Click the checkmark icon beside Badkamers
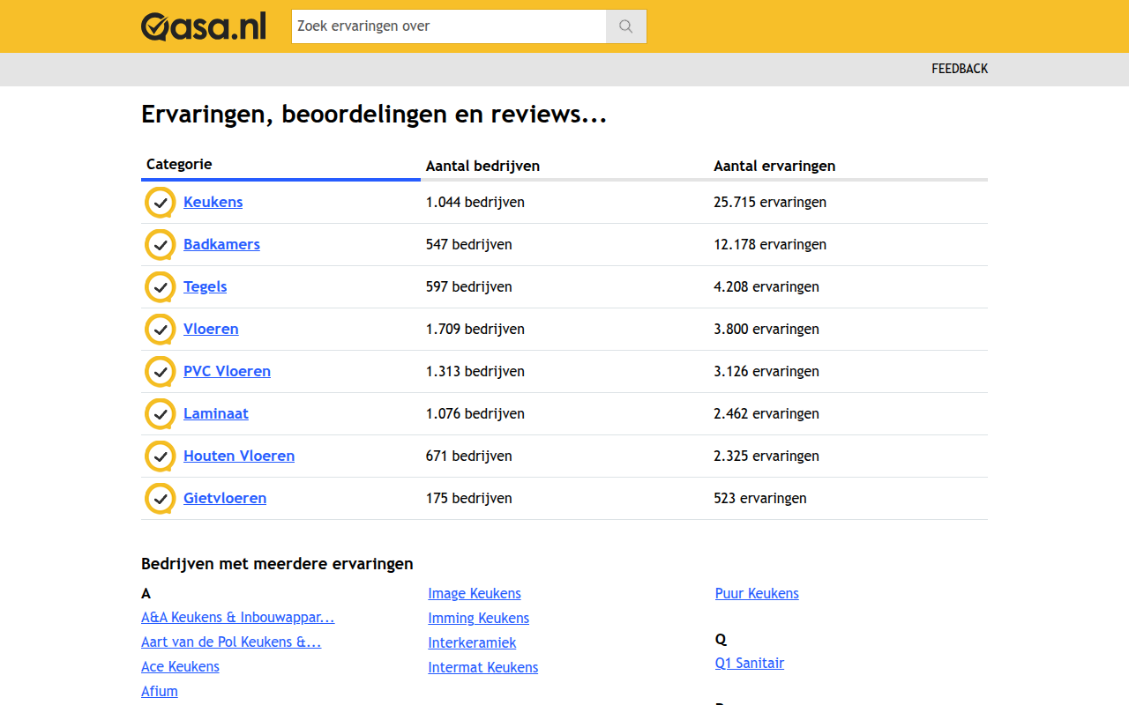This screenshot has height=705, width=1129. tap(160, 245)
